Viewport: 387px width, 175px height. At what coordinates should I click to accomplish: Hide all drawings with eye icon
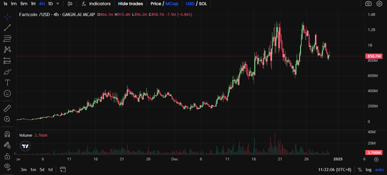(7, 166)
